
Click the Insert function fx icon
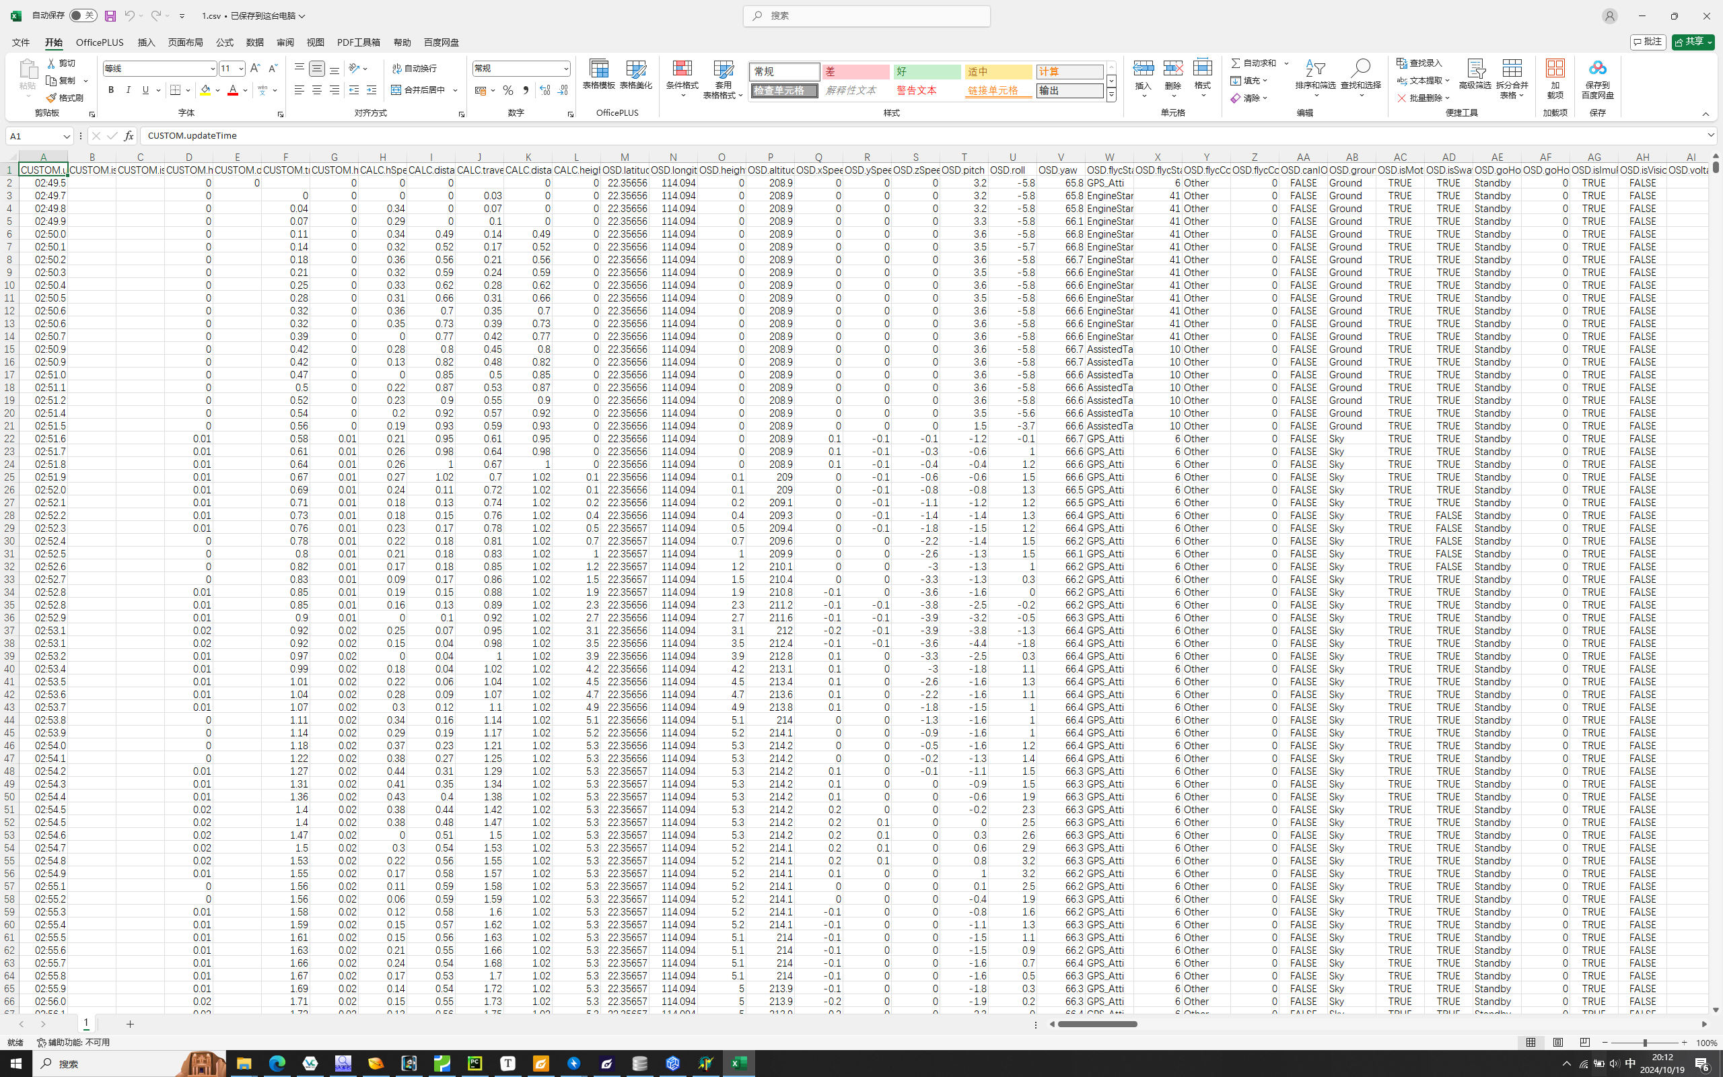129,135
